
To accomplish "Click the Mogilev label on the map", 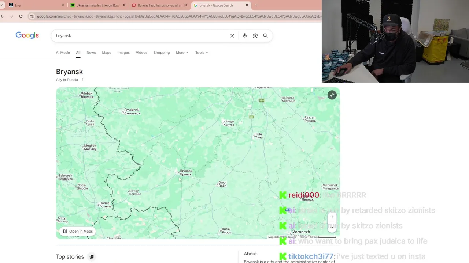I will coord(90,147).
